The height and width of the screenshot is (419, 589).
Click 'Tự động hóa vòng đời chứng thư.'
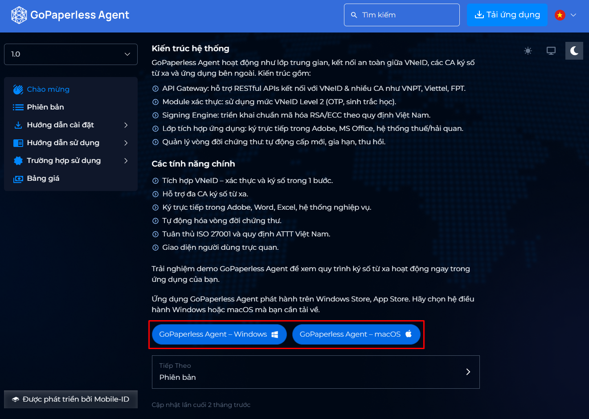(222, 221)
